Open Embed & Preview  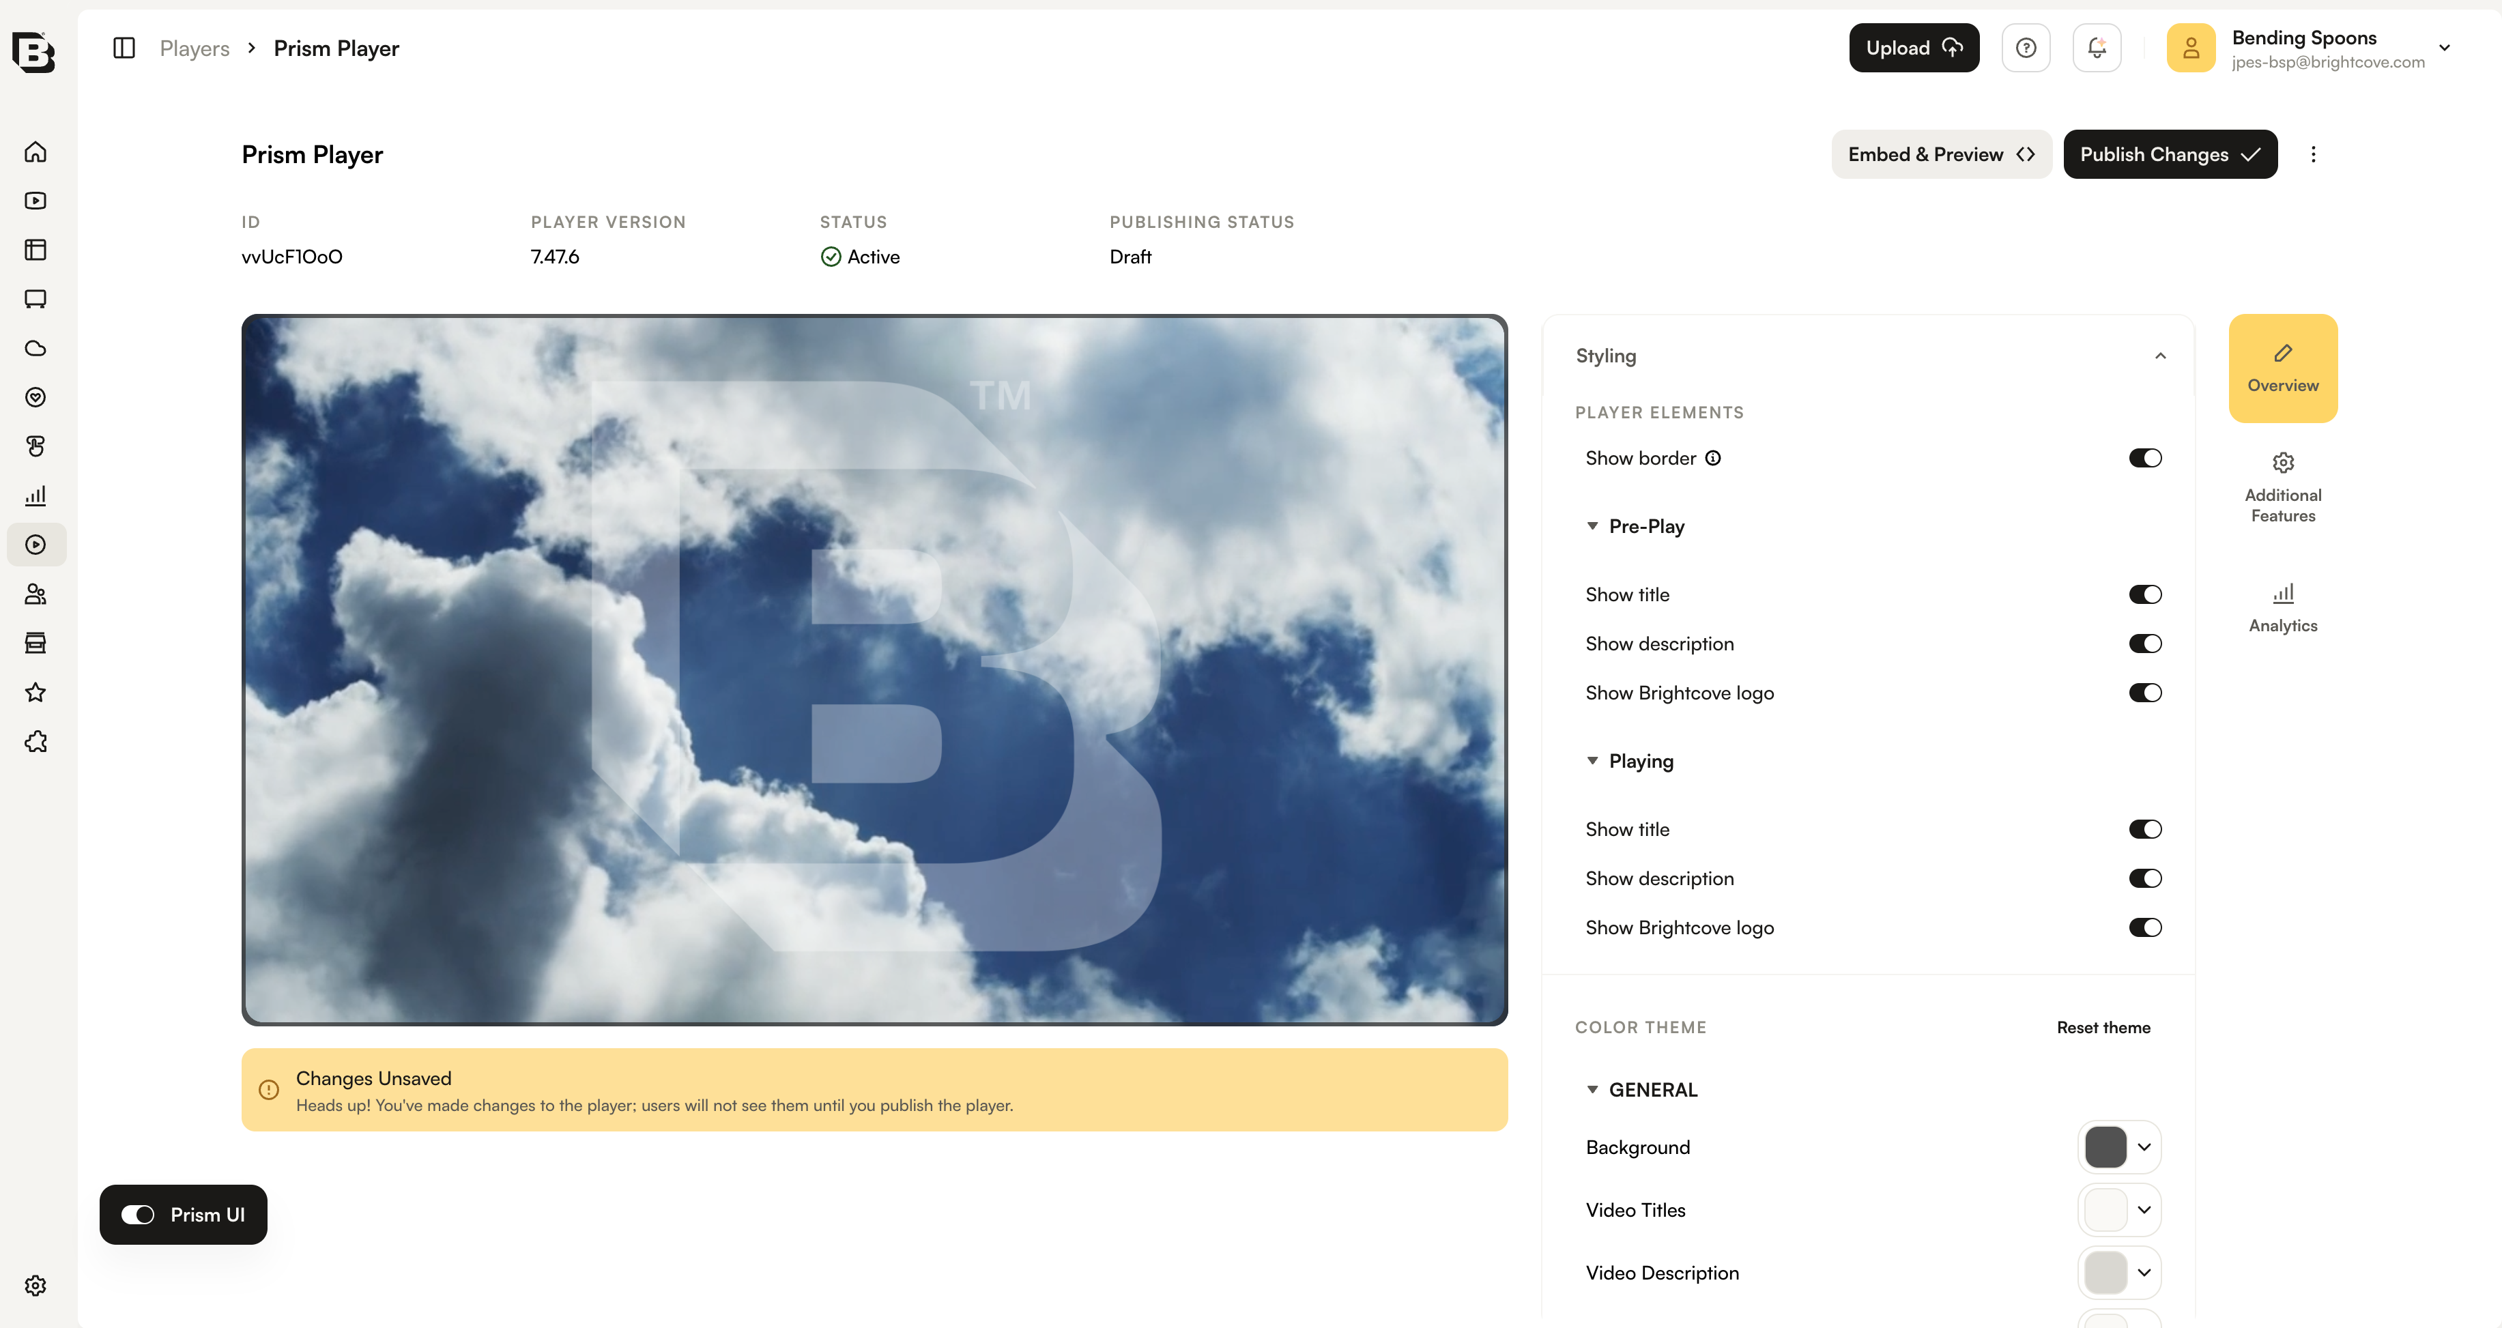point(1942,154)
